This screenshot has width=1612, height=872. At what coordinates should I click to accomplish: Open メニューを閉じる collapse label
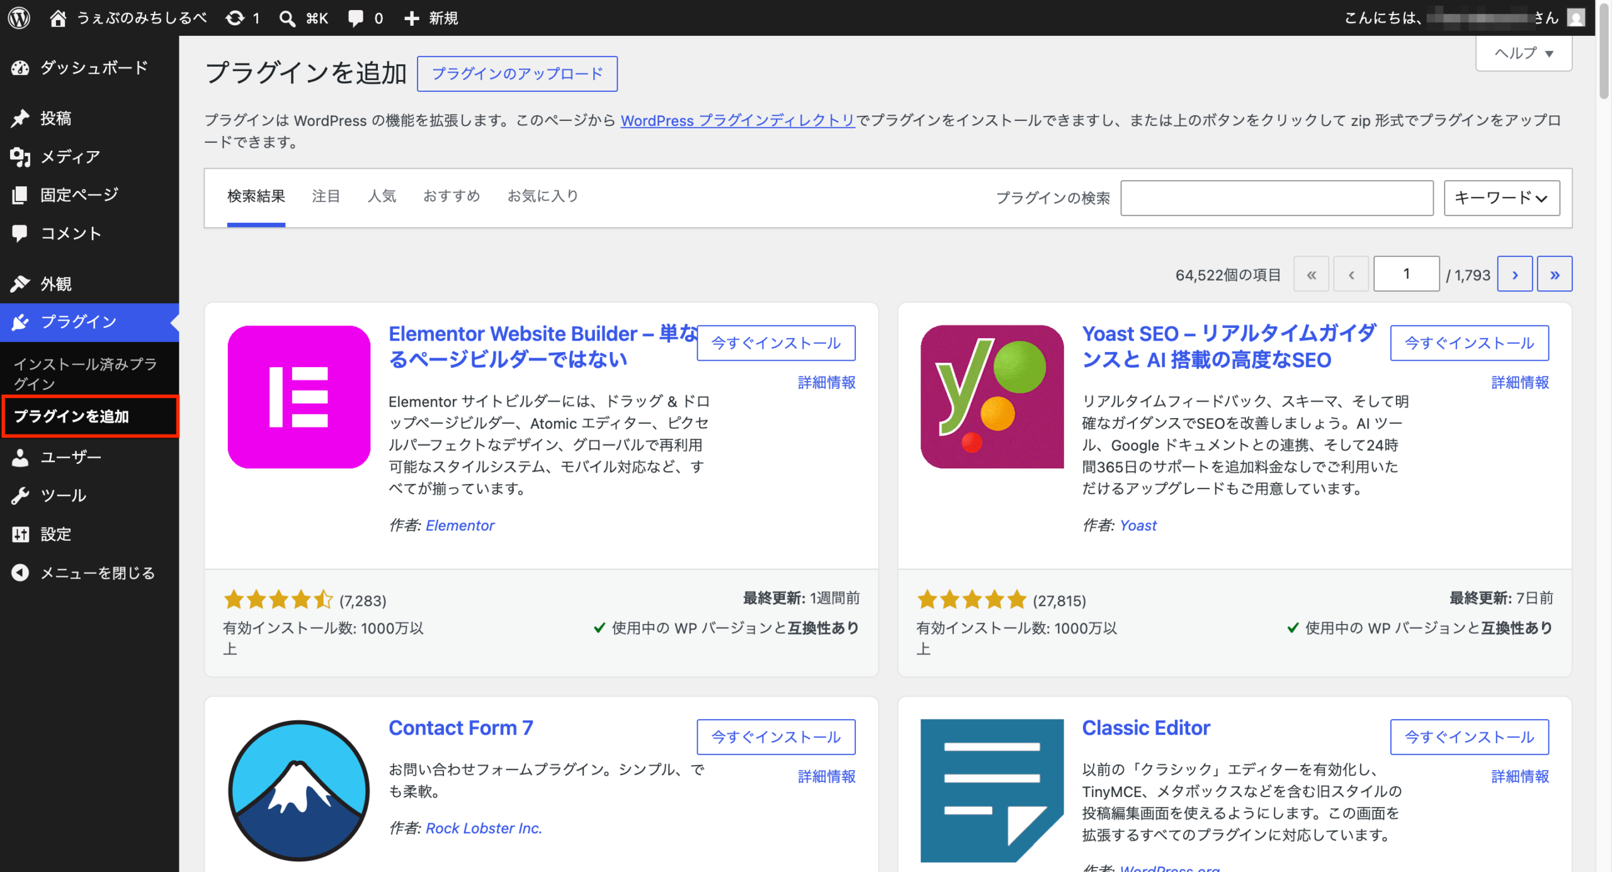pos(98,573)
